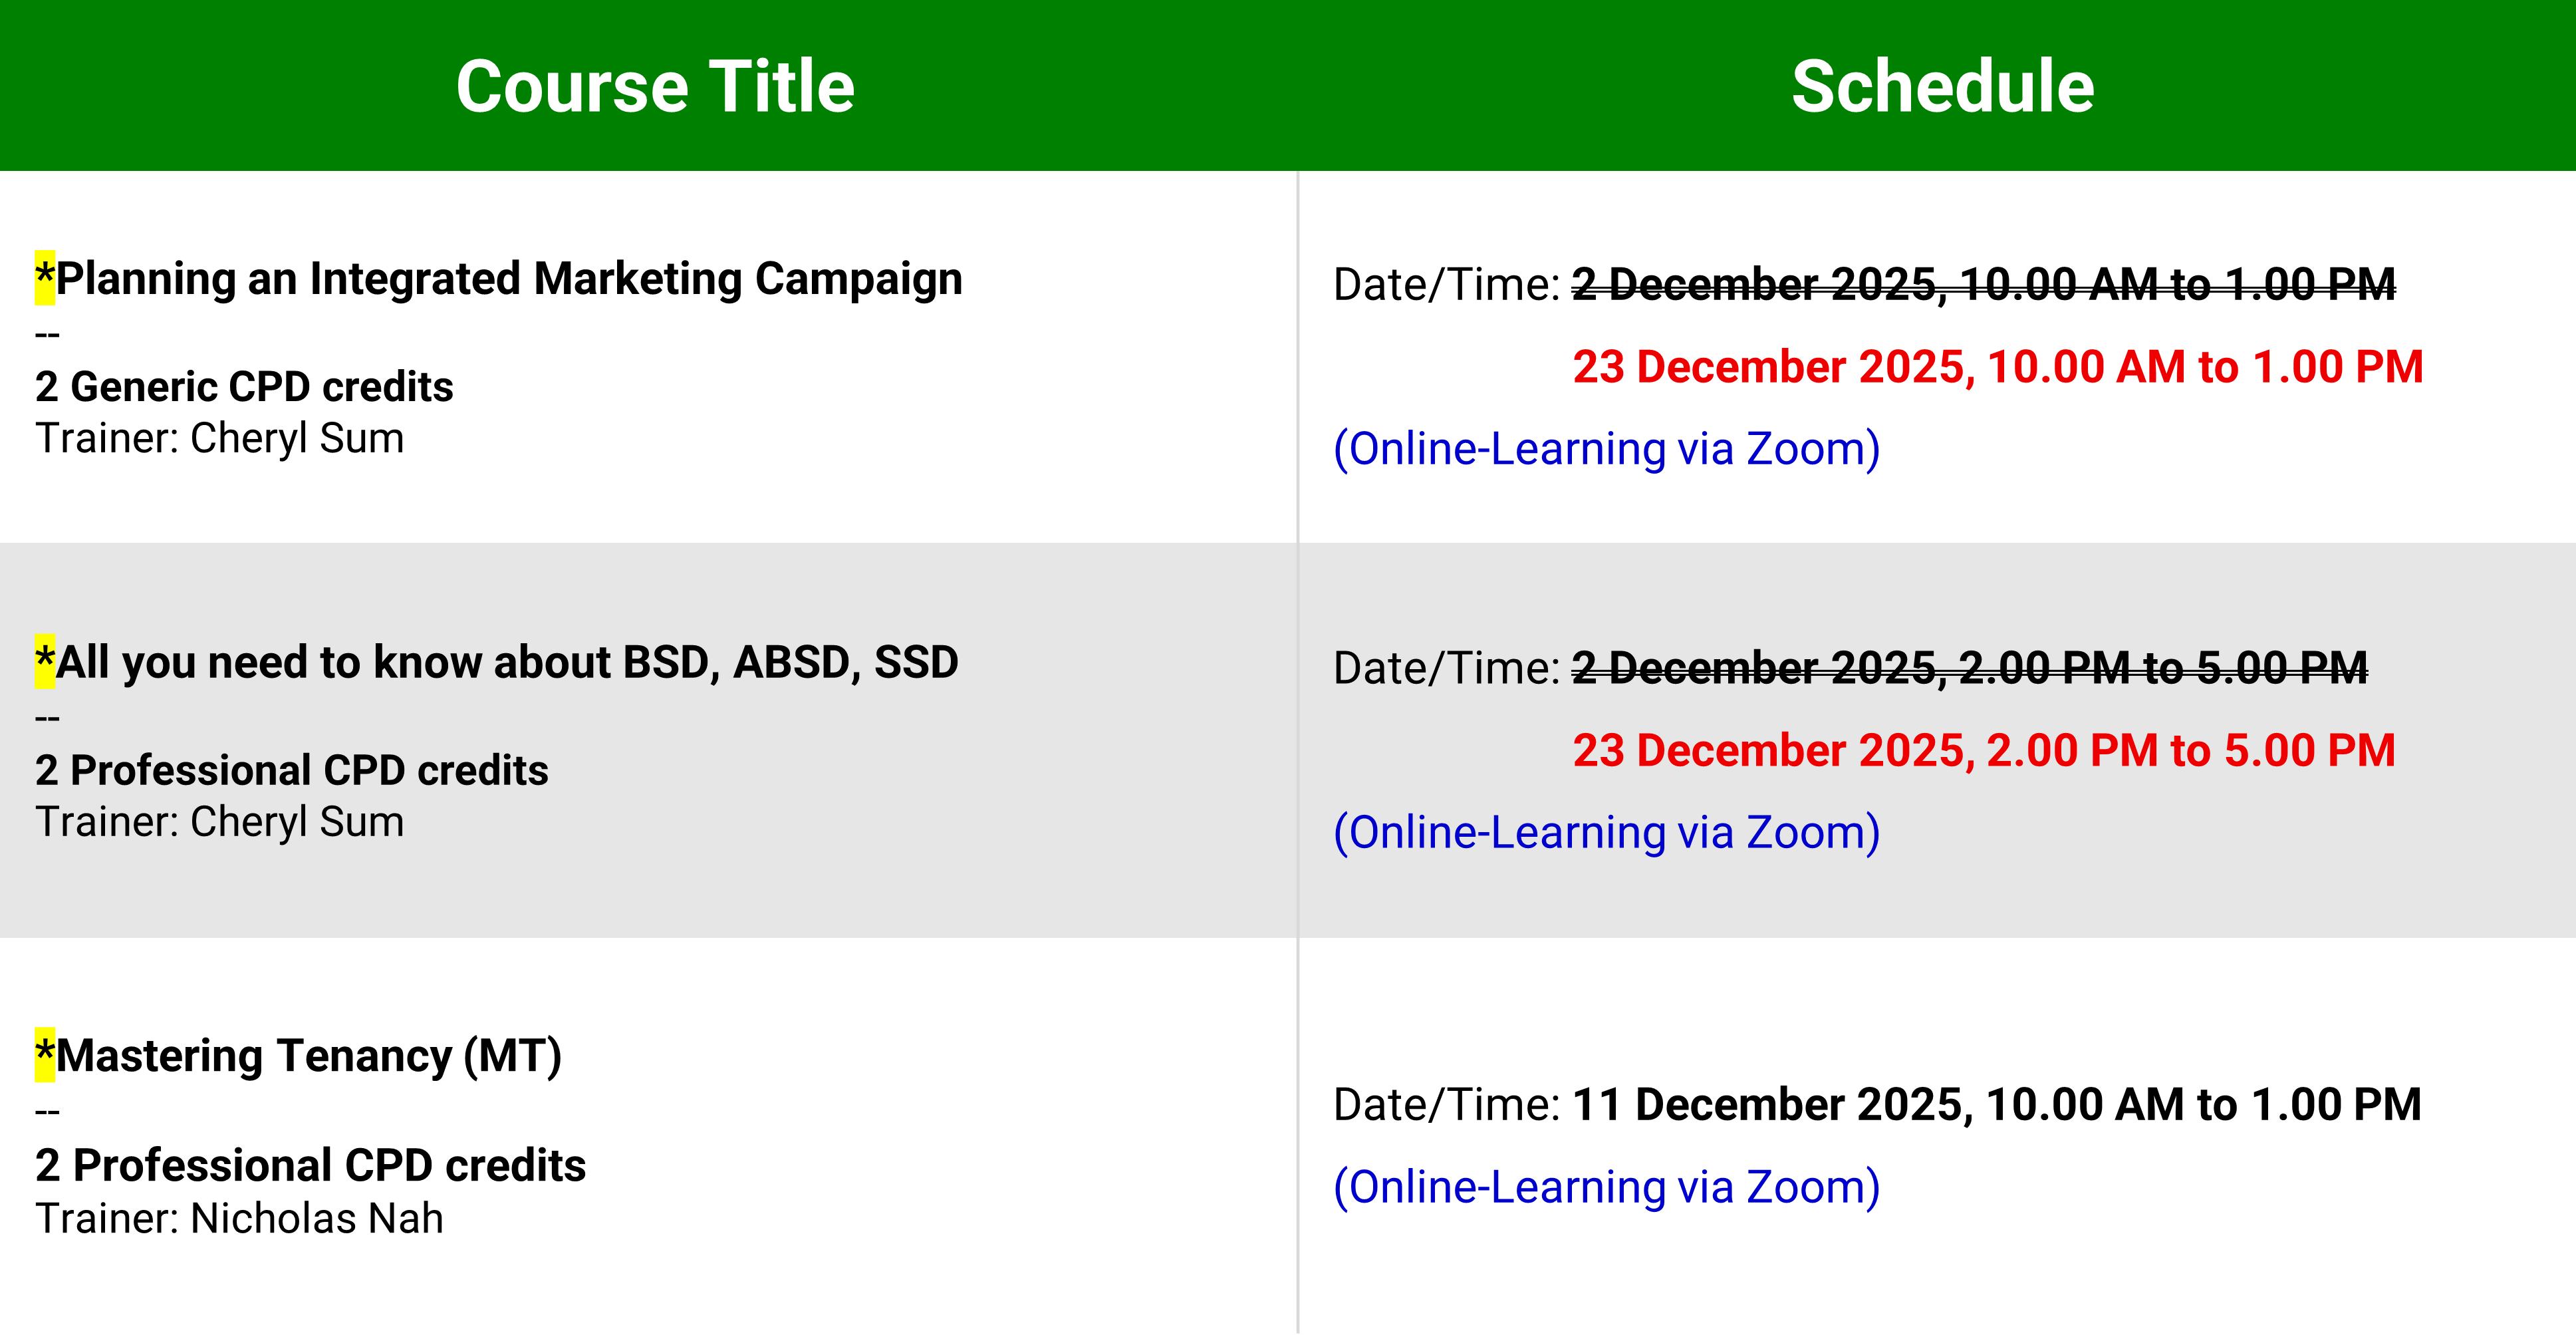2576x1335 pixels.
Task: Click 2 Professional CPD credits under BSD course
Action: click(291, 770)
